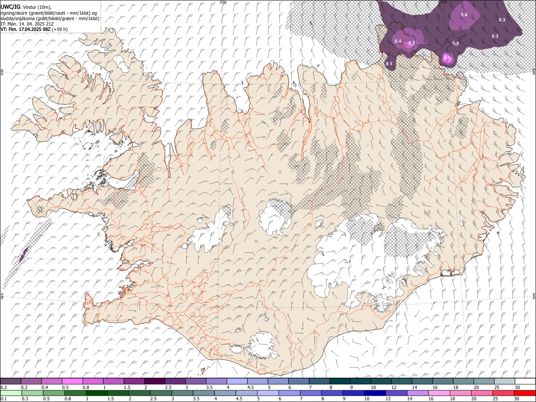Screen dimensions: 536x402
Task: Select the "IT: Mán. 14. 04. 2025 21Z" line
Action: tap(28, 24)
